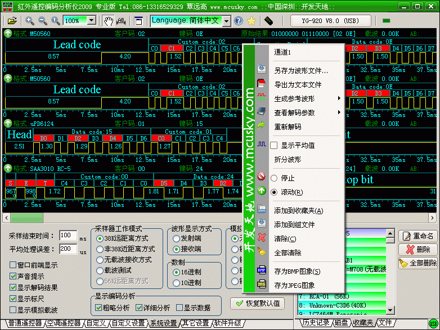Choose 重新解码 from the context menu
This screenshot has width=440, height=330.
pyautogui.click(x=288, y=126)
